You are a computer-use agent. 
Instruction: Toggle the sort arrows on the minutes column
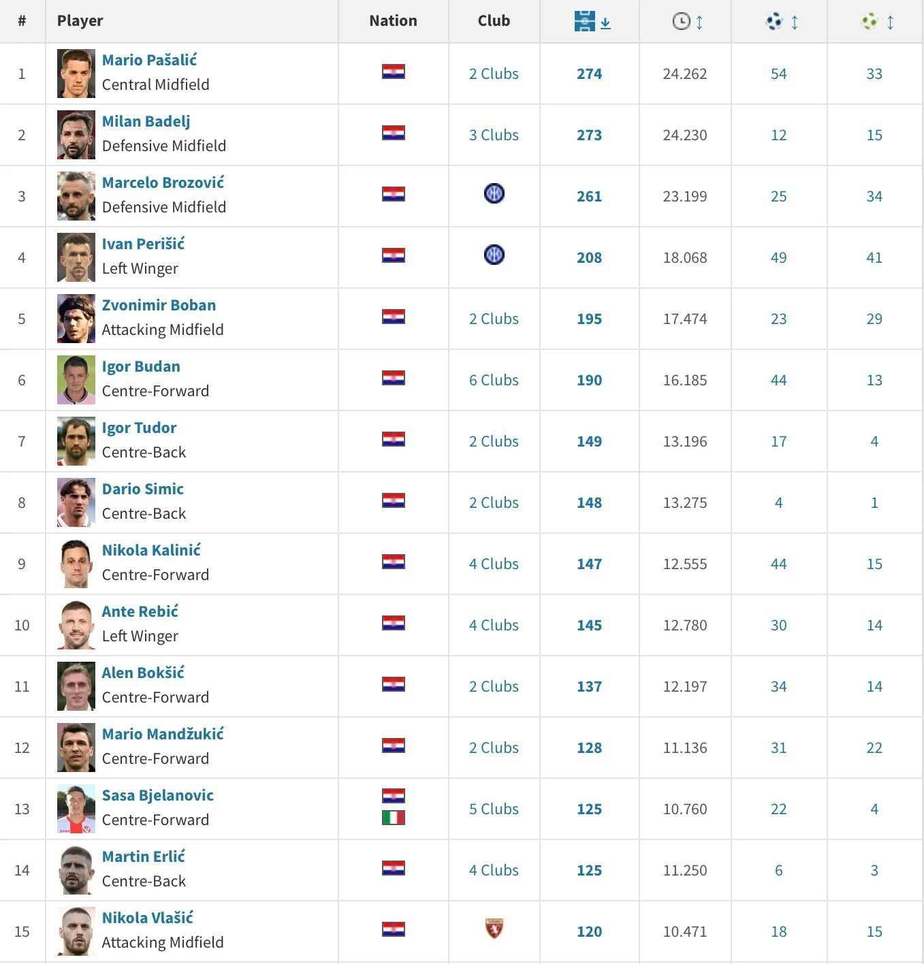699,21
